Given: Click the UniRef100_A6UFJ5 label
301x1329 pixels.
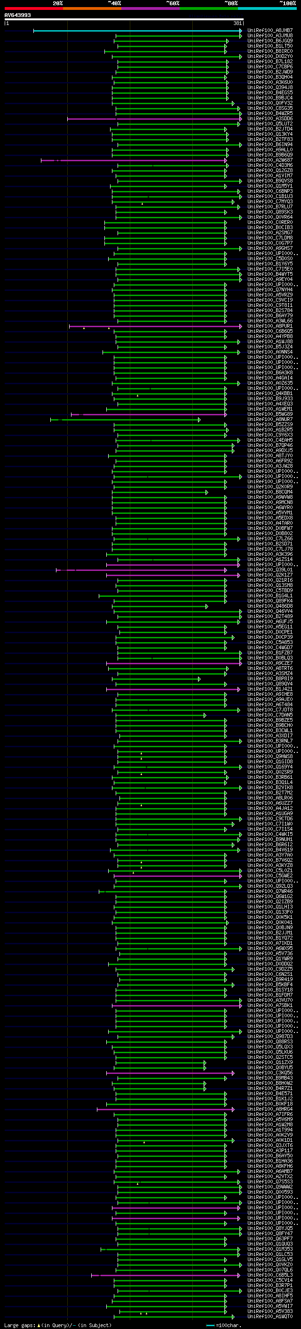Looking at the screenshot, I should point(270,622).
